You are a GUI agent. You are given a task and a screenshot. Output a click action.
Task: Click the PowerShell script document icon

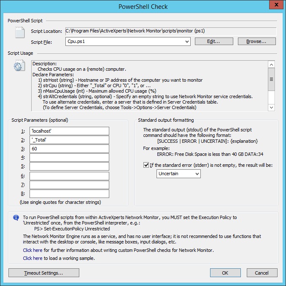(20, 33)
